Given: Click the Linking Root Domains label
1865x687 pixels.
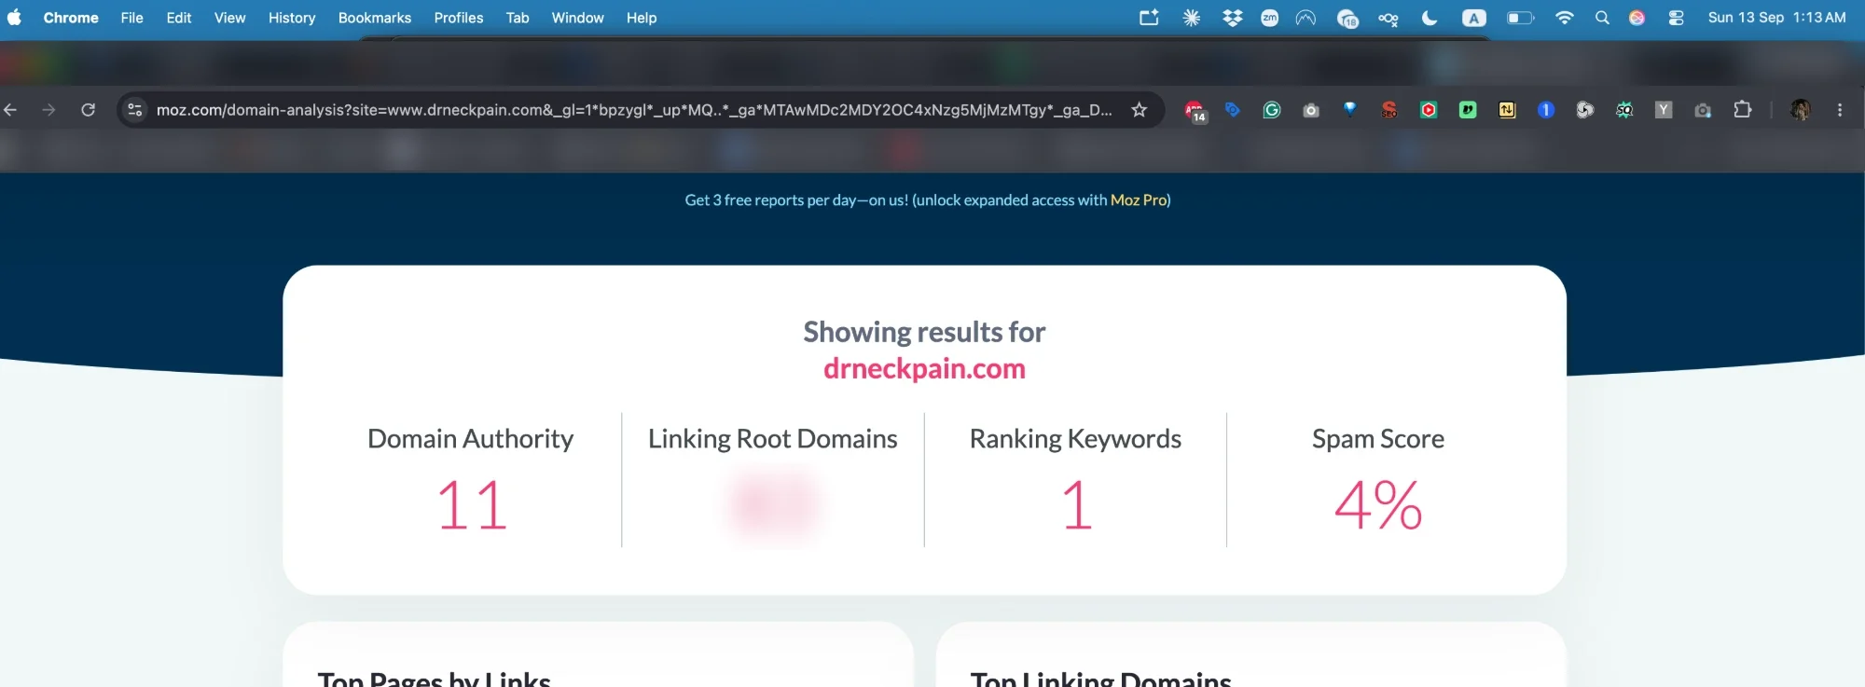Looking at the screenshot, I should click(x=773, y=438).
